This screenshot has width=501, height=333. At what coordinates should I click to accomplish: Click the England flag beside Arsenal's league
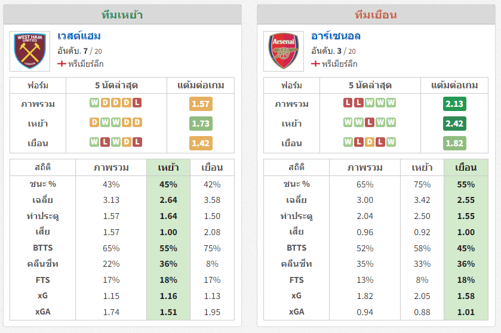coord(315,64)
